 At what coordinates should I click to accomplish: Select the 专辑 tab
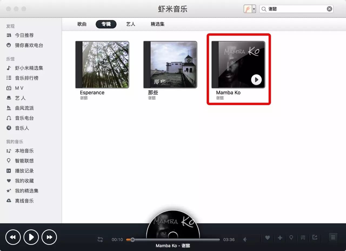[x=106, y=24]
